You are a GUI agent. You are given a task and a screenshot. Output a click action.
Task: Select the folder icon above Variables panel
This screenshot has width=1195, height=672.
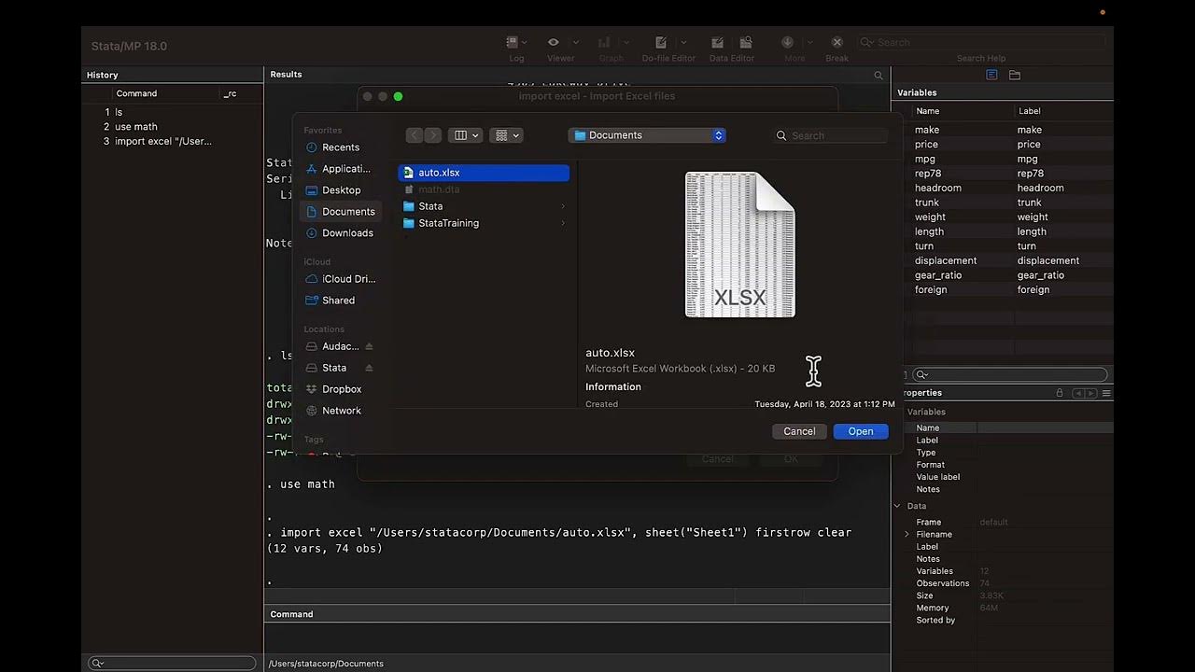[x=1015, y=75]
